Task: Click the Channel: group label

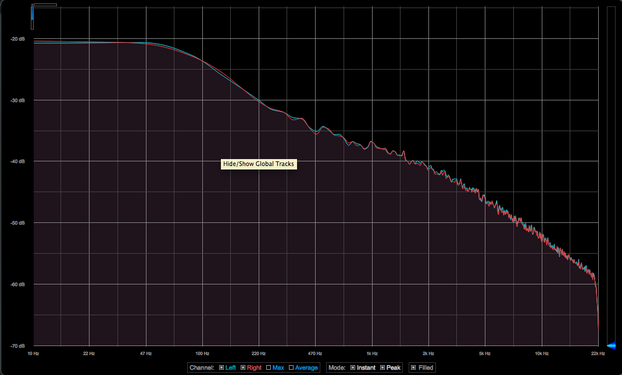Action: [x=202, y=367]
